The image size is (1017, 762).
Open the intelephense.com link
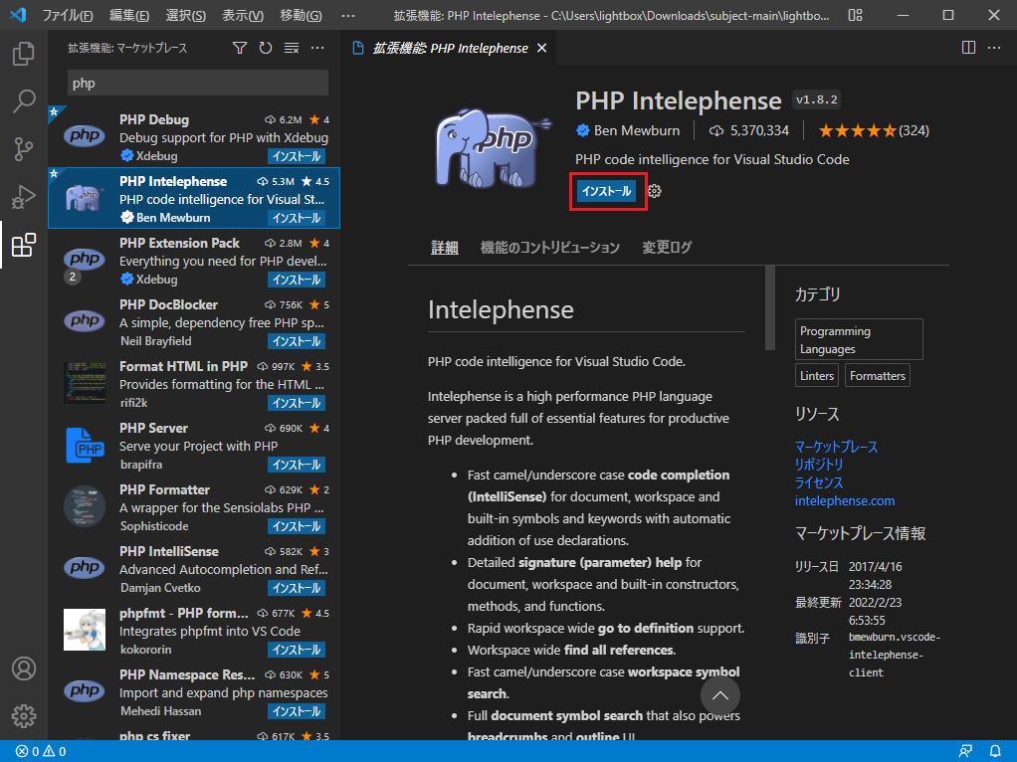tap(845, 500)
